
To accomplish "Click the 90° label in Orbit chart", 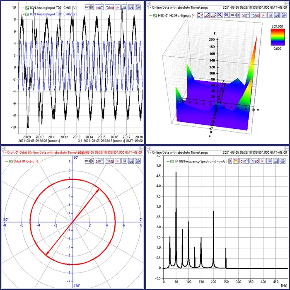I will [76, 157].
